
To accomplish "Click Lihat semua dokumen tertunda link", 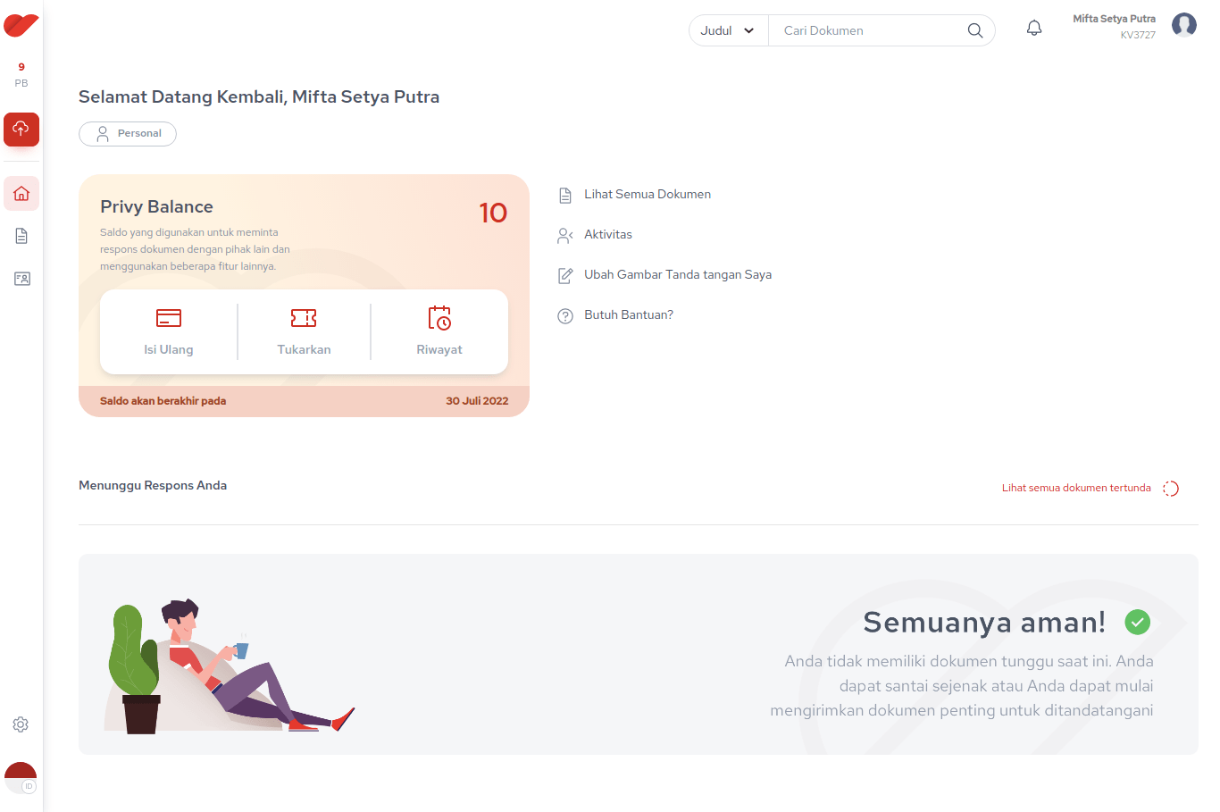I will coord(1076,489).
